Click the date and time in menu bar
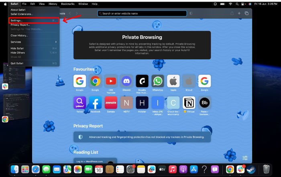 pos(266,4)
